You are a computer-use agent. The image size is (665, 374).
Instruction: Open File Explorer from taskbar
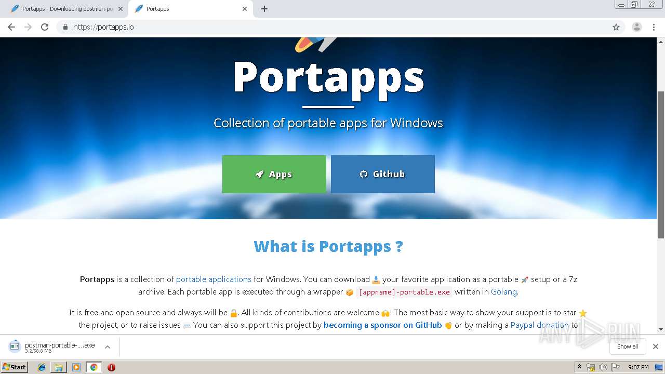coord(59,367)
